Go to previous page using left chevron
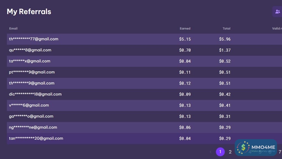 point(211,152)
